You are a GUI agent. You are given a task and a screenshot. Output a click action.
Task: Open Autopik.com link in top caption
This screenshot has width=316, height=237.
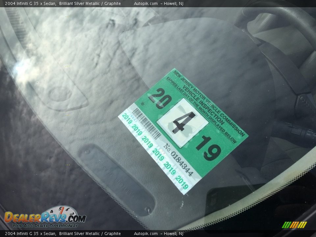tap(145, 3)
